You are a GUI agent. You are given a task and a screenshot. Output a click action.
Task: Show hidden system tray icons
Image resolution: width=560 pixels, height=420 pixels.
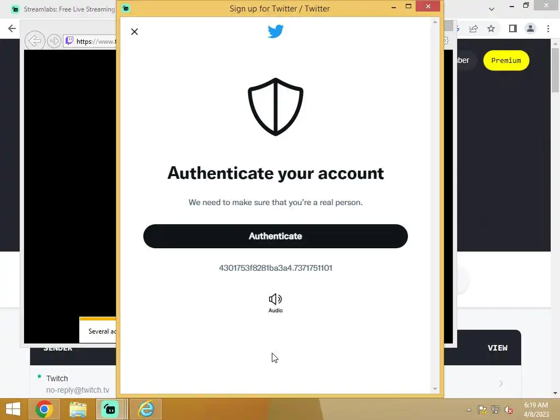[469, 410]
